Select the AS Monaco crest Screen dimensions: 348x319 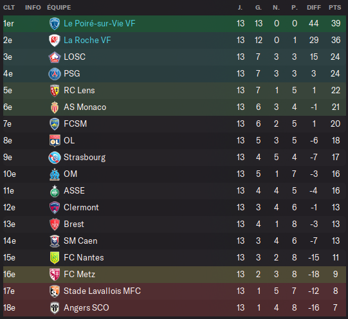[55, 107]
